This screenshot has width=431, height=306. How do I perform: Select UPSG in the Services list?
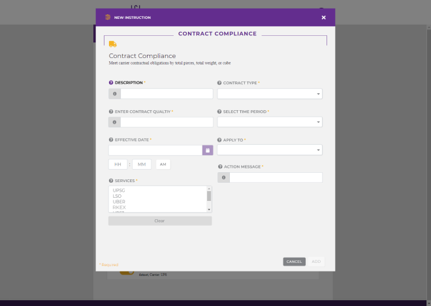[x=119, y=191]
